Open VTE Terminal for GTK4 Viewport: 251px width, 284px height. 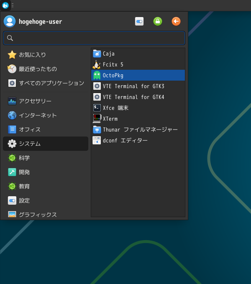[x=138, y=97]
